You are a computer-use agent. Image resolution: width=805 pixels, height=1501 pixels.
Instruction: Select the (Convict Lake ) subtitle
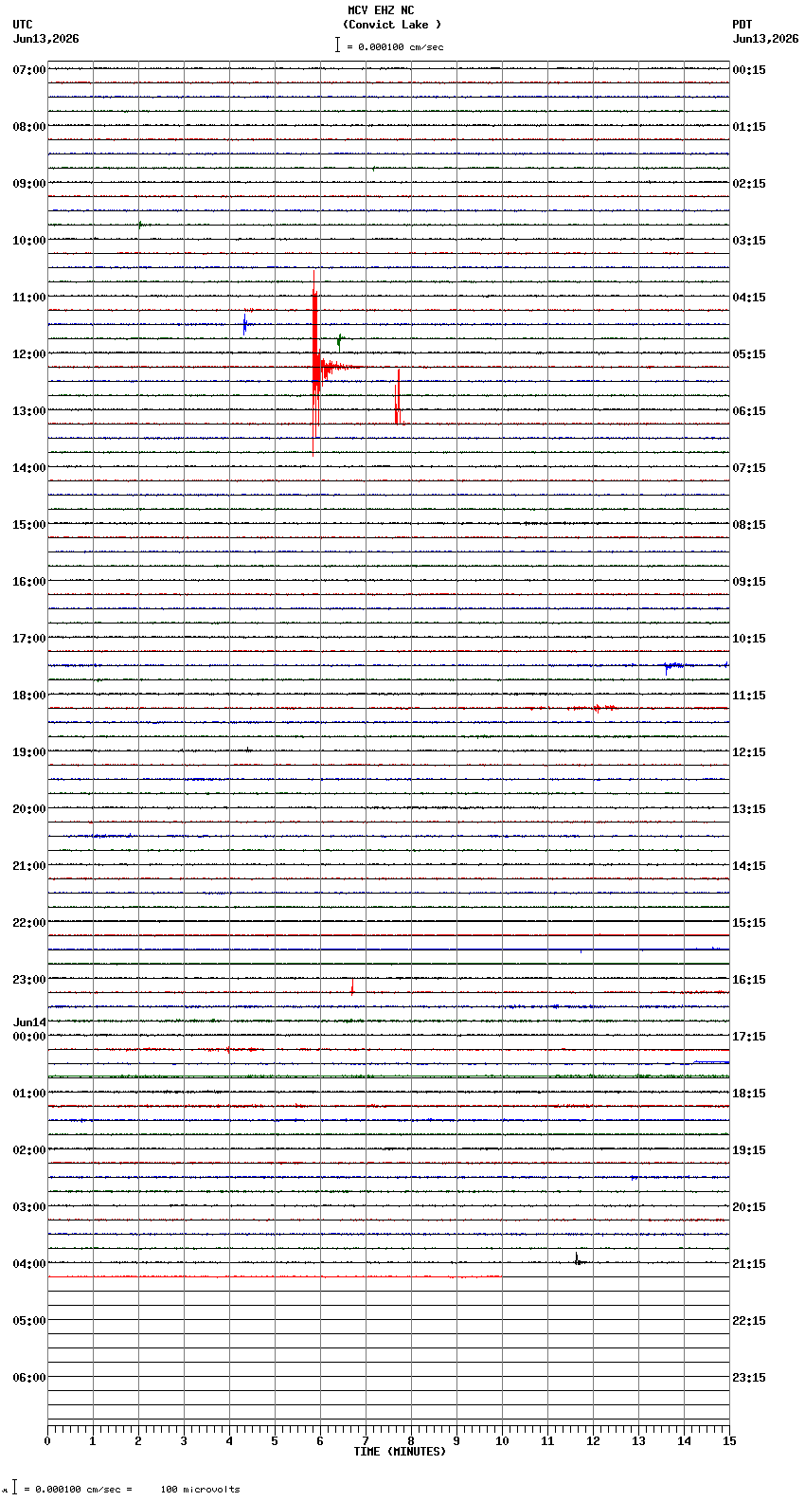click(392, 25)
